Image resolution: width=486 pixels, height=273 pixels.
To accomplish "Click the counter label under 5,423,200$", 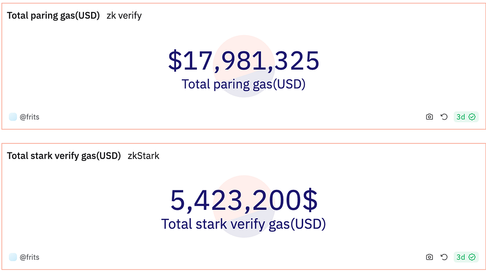I will pyautogui.click(x=243, y=224).
